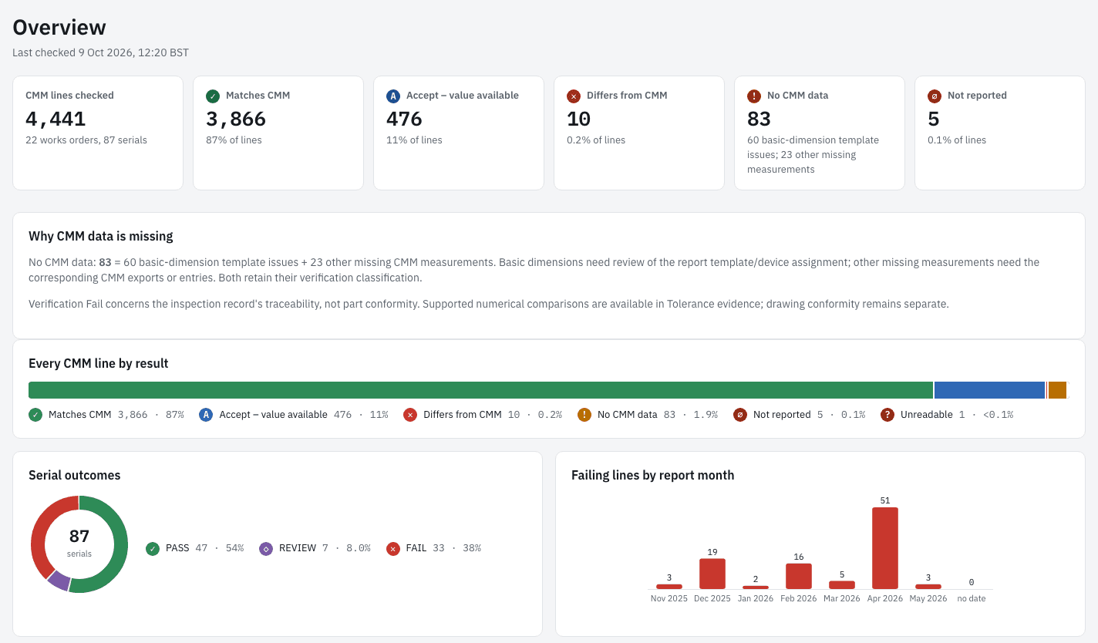
Task: Click the purple REVIEW arc of the donut chart
Action: (59, 581)
